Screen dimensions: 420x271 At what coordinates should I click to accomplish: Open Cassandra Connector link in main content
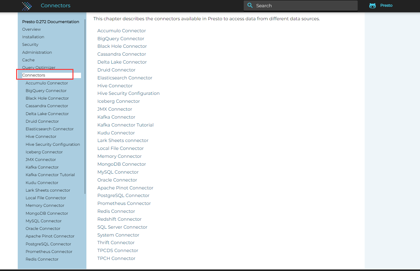click(122, 54)
